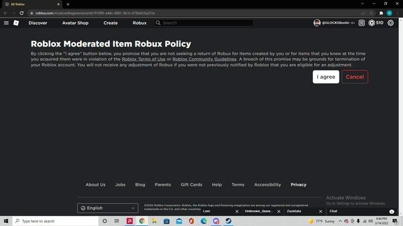Close the Roblox browser tab
The image size is (403, 226).
(x=59, y=4)
